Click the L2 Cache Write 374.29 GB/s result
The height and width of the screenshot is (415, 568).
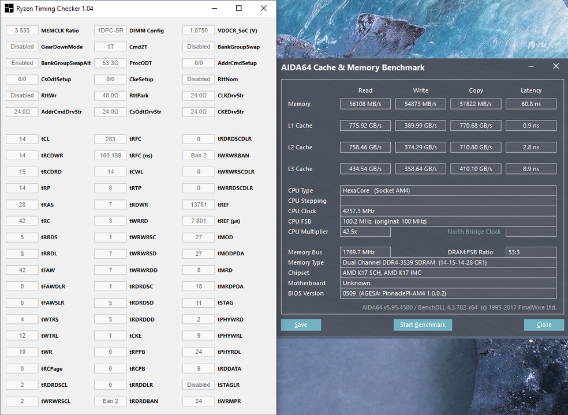coord(421,147)
